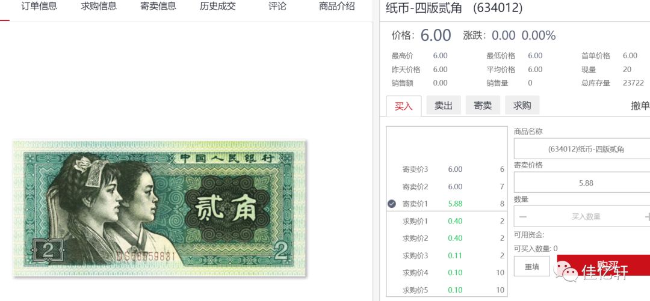
Task: Click the 买入数量 quantity field
Action: 582,216
